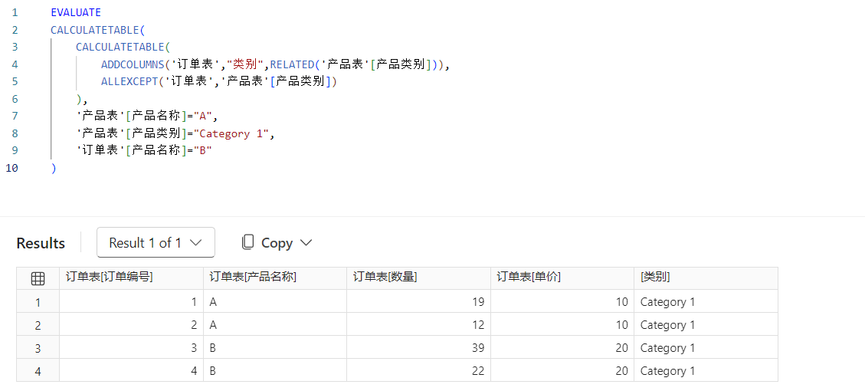This screenshot has width=865, height=391.
Task: Click the 订单表[数量] column header
Action: [418, 279]
